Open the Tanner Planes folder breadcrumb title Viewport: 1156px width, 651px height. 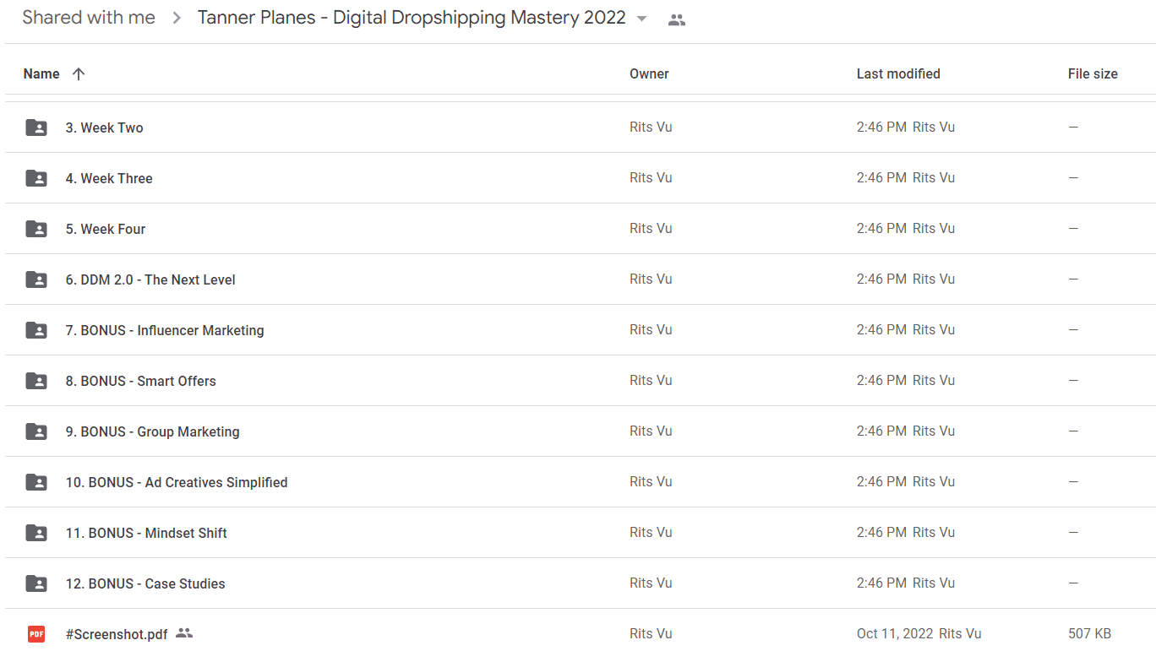click(x=412, y=18)
